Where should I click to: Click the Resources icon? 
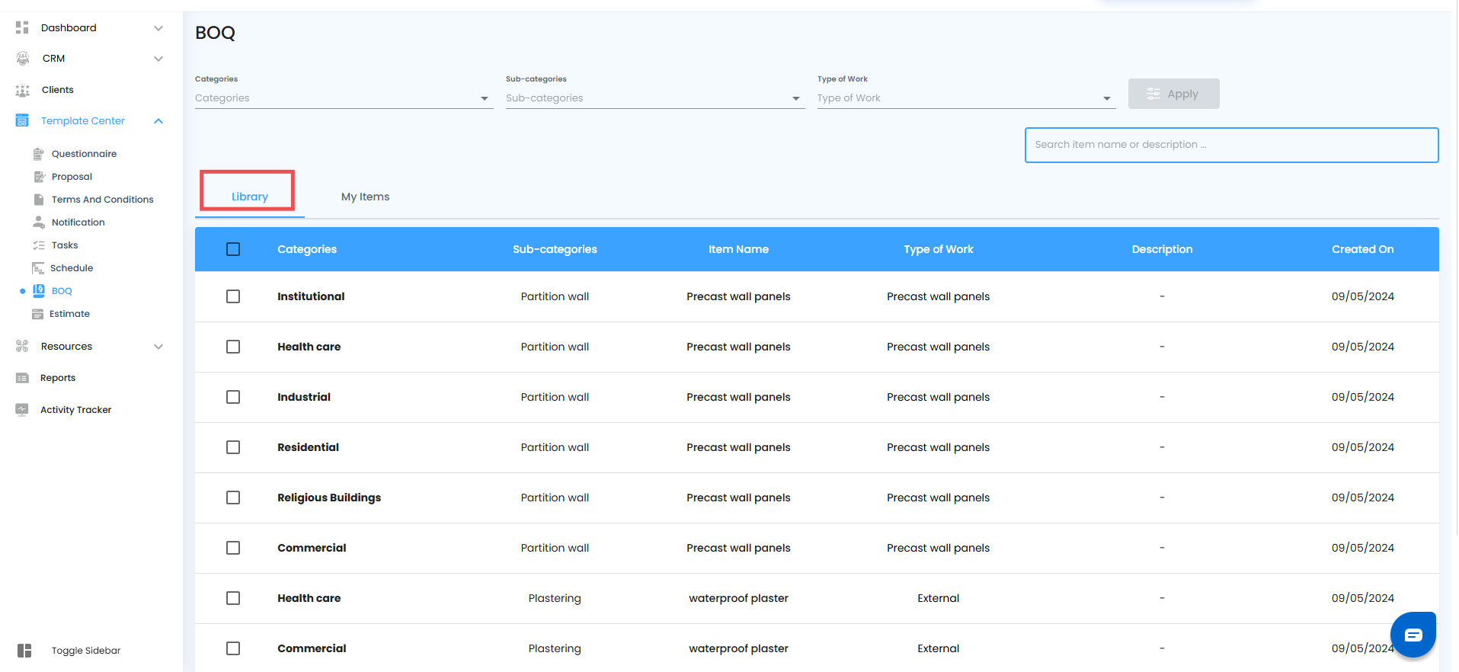(x=22, y=347)
